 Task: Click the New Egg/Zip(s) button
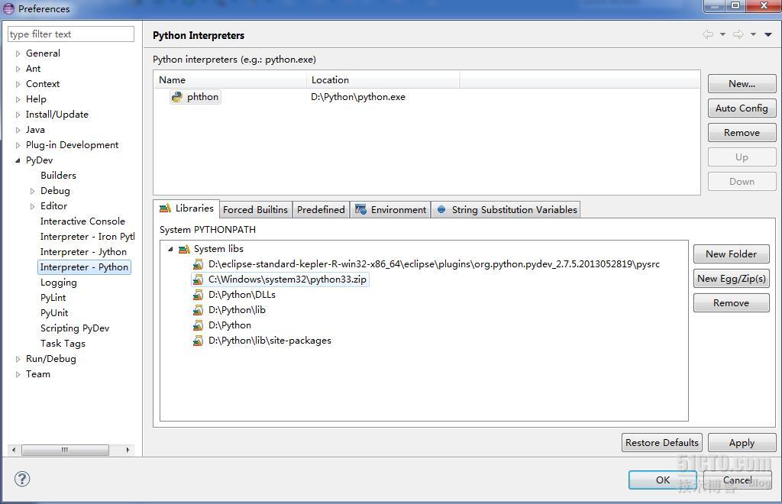[731, 279]
